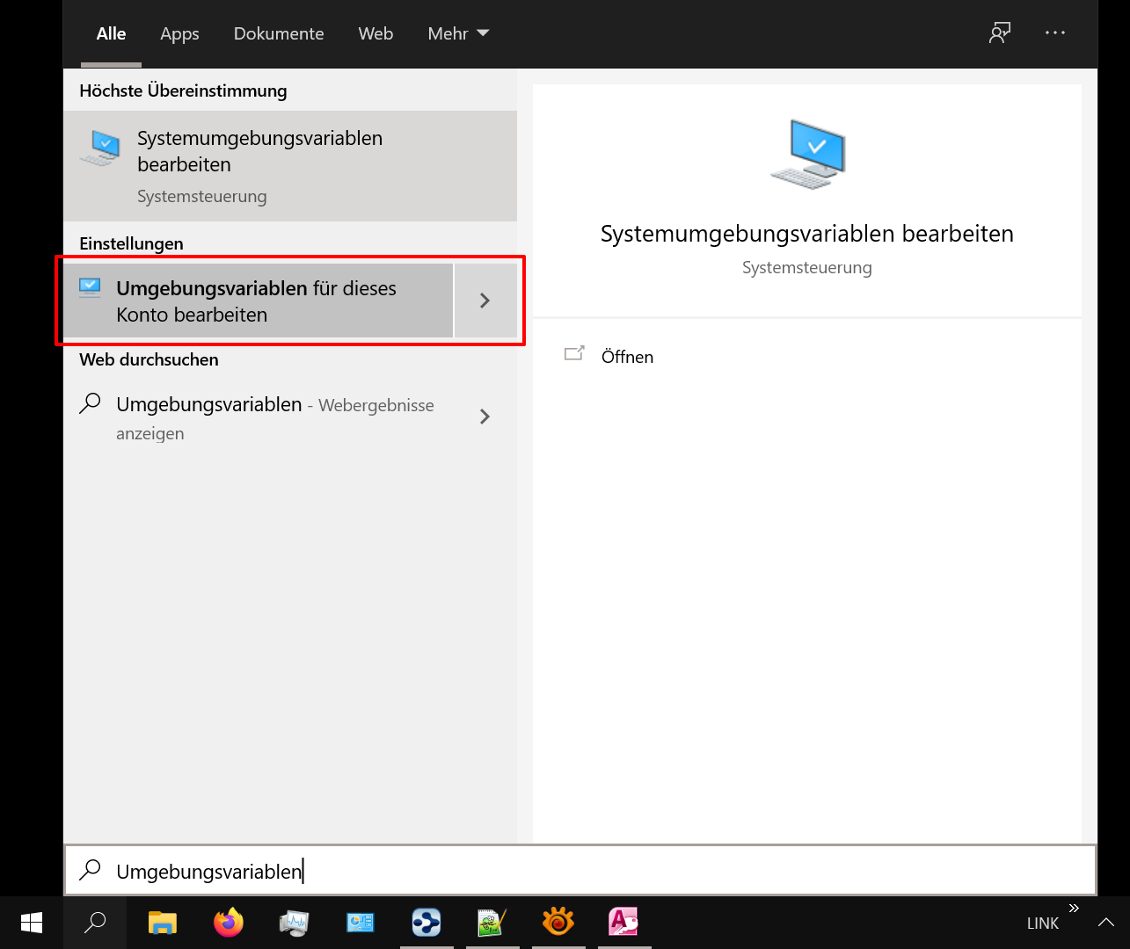Click the taskbar search magnifier icon
1130x949 pixels.
point(95,923)
